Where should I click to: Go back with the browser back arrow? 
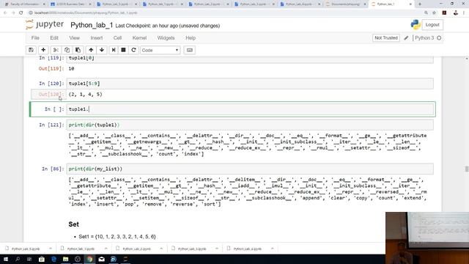click(x=5, y=13)
